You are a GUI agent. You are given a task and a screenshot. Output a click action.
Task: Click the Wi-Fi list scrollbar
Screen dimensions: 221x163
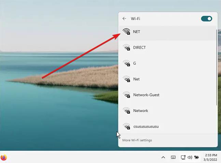tap(217, 67)
